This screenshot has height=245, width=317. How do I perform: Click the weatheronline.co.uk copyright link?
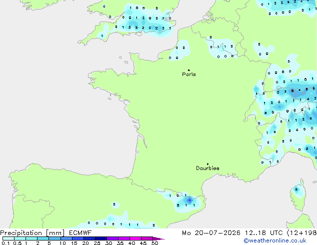(275, 240)
